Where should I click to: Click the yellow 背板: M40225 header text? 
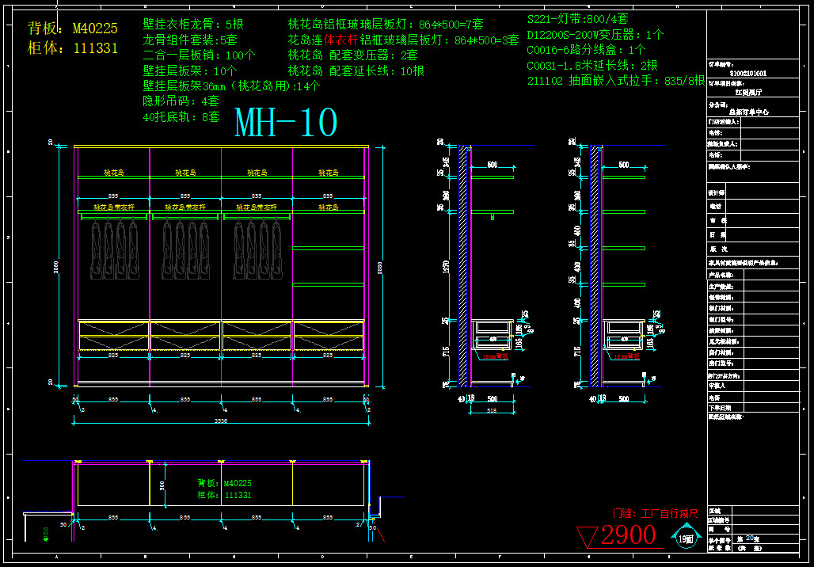coord(72,29)
